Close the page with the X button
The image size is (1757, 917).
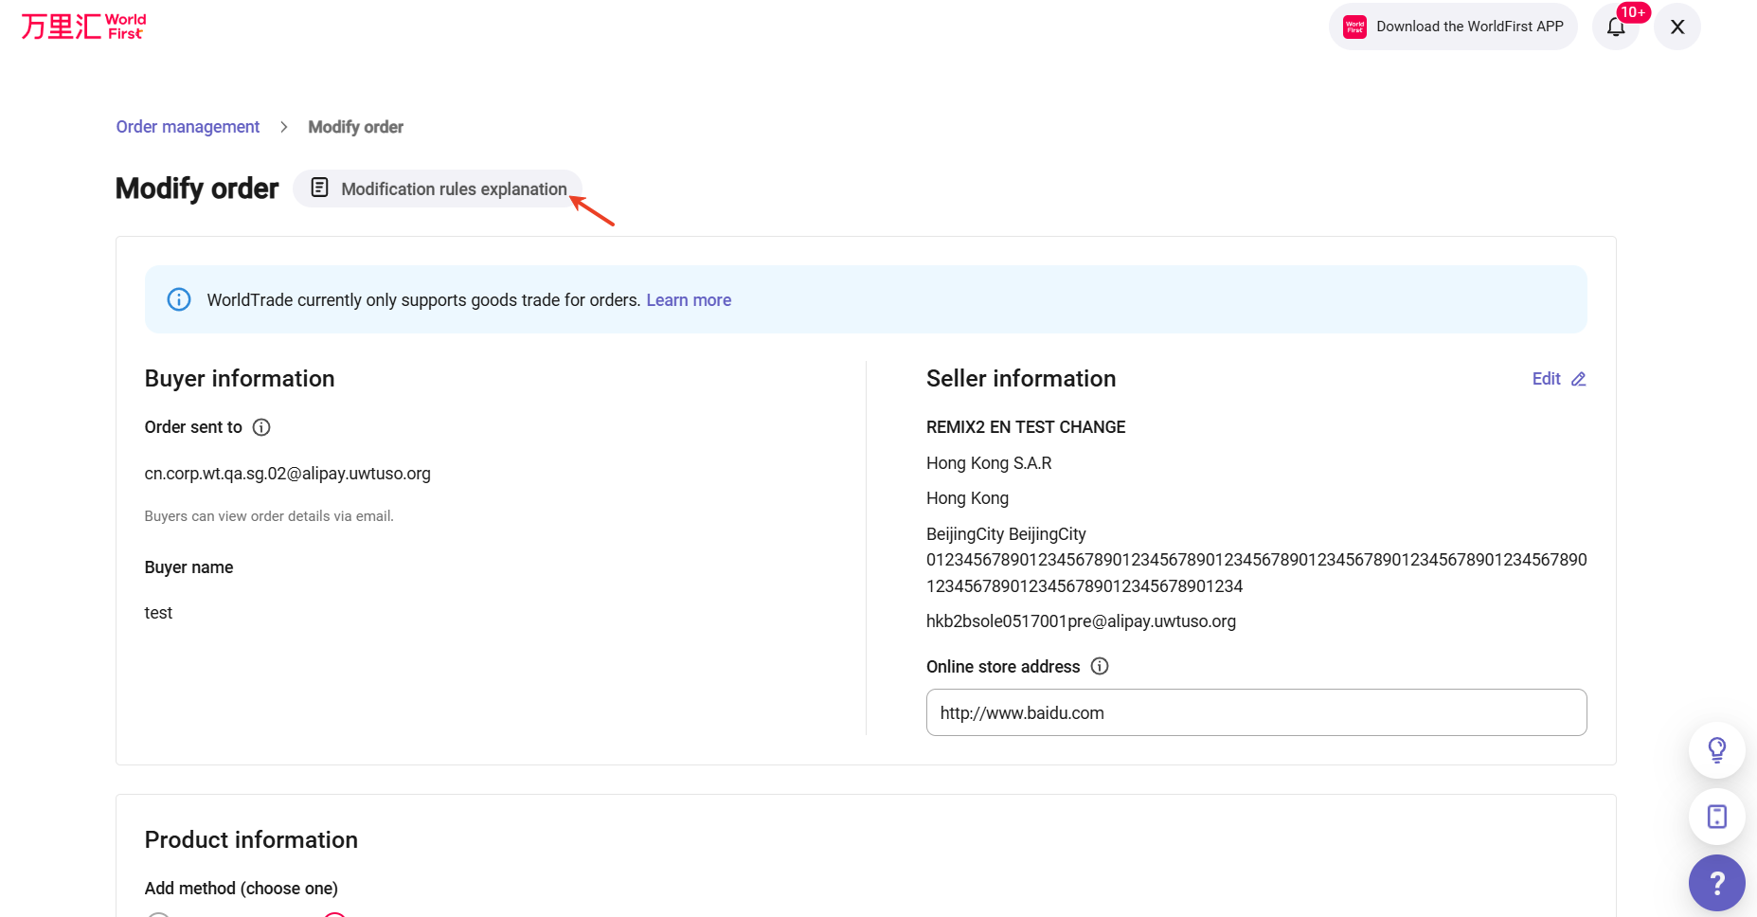[x=1676, y=27]
